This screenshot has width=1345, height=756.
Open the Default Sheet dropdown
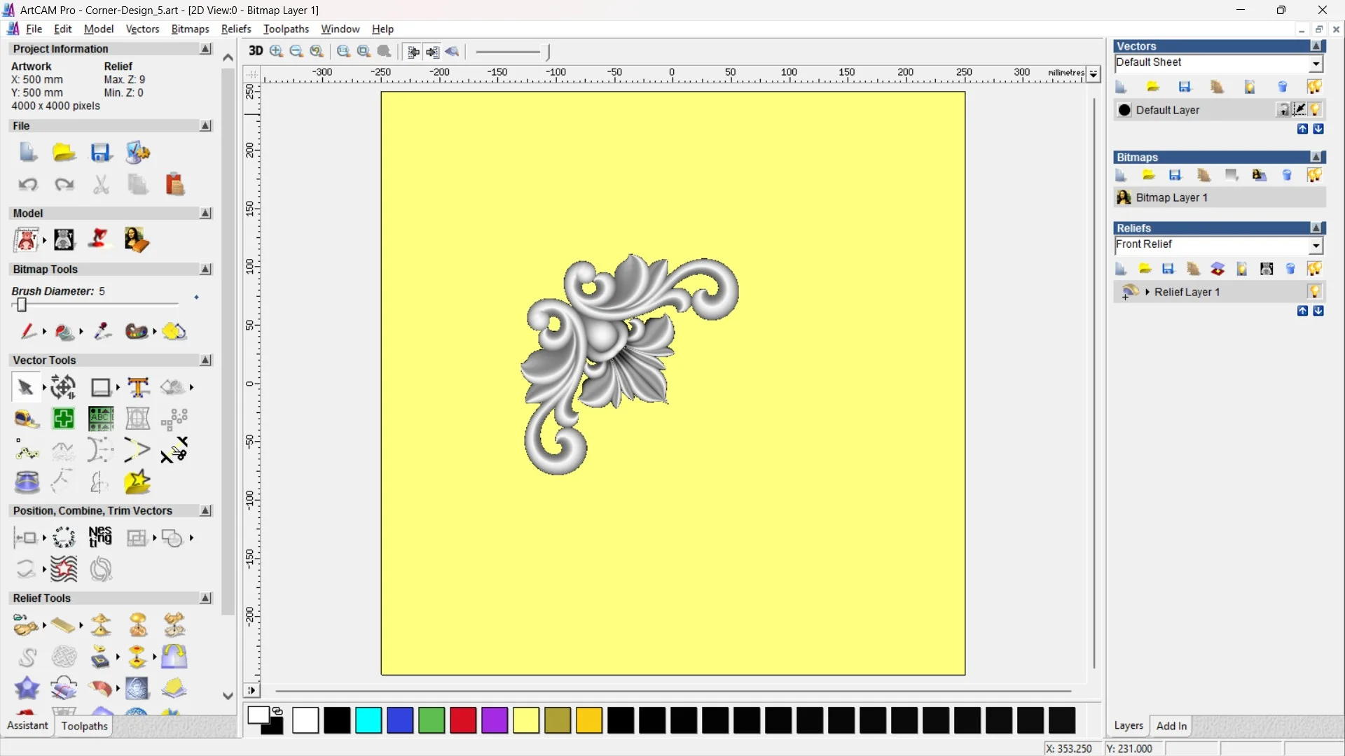point(1316,64)
